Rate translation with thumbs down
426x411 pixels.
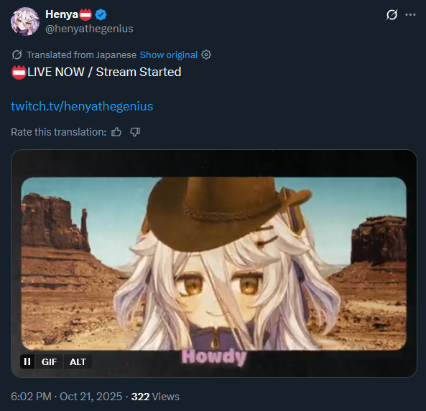pos(135,132)
